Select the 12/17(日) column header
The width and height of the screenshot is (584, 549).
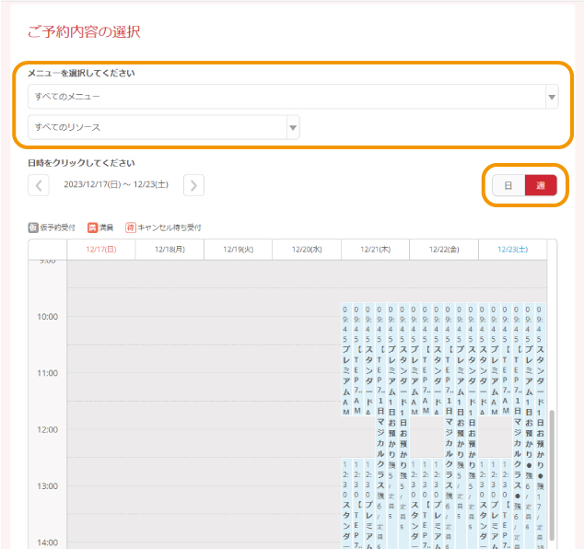tap(101, 250)
